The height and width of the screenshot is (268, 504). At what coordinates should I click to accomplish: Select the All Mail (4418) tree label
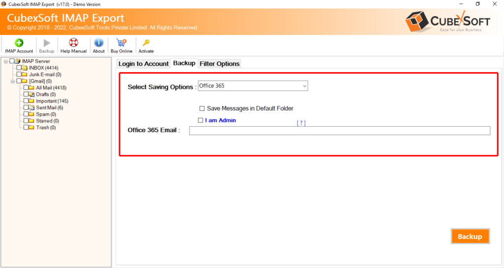(x=51, y=87)
